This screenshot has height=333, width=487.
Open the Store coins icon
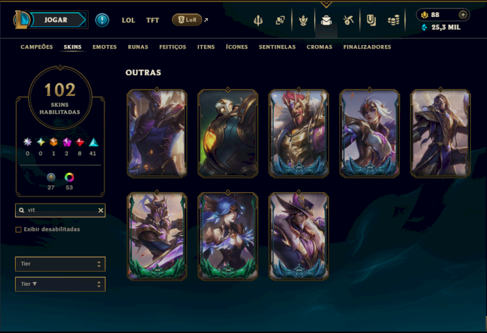[393, 21]
